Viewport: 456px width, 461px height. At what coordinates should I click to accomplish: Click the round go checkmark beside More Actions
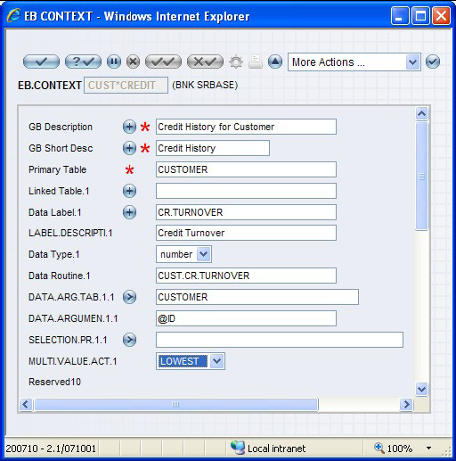[x=433, y=62]
